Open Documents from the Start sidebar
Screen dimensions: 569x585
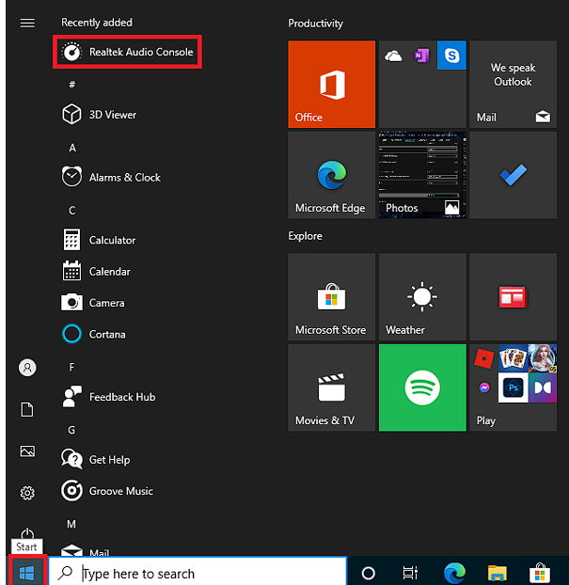click(27, 409)
